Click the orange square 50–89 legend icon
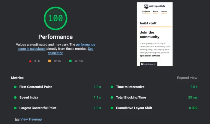Viewport: 210px width, 124px height. coord(49,61)
